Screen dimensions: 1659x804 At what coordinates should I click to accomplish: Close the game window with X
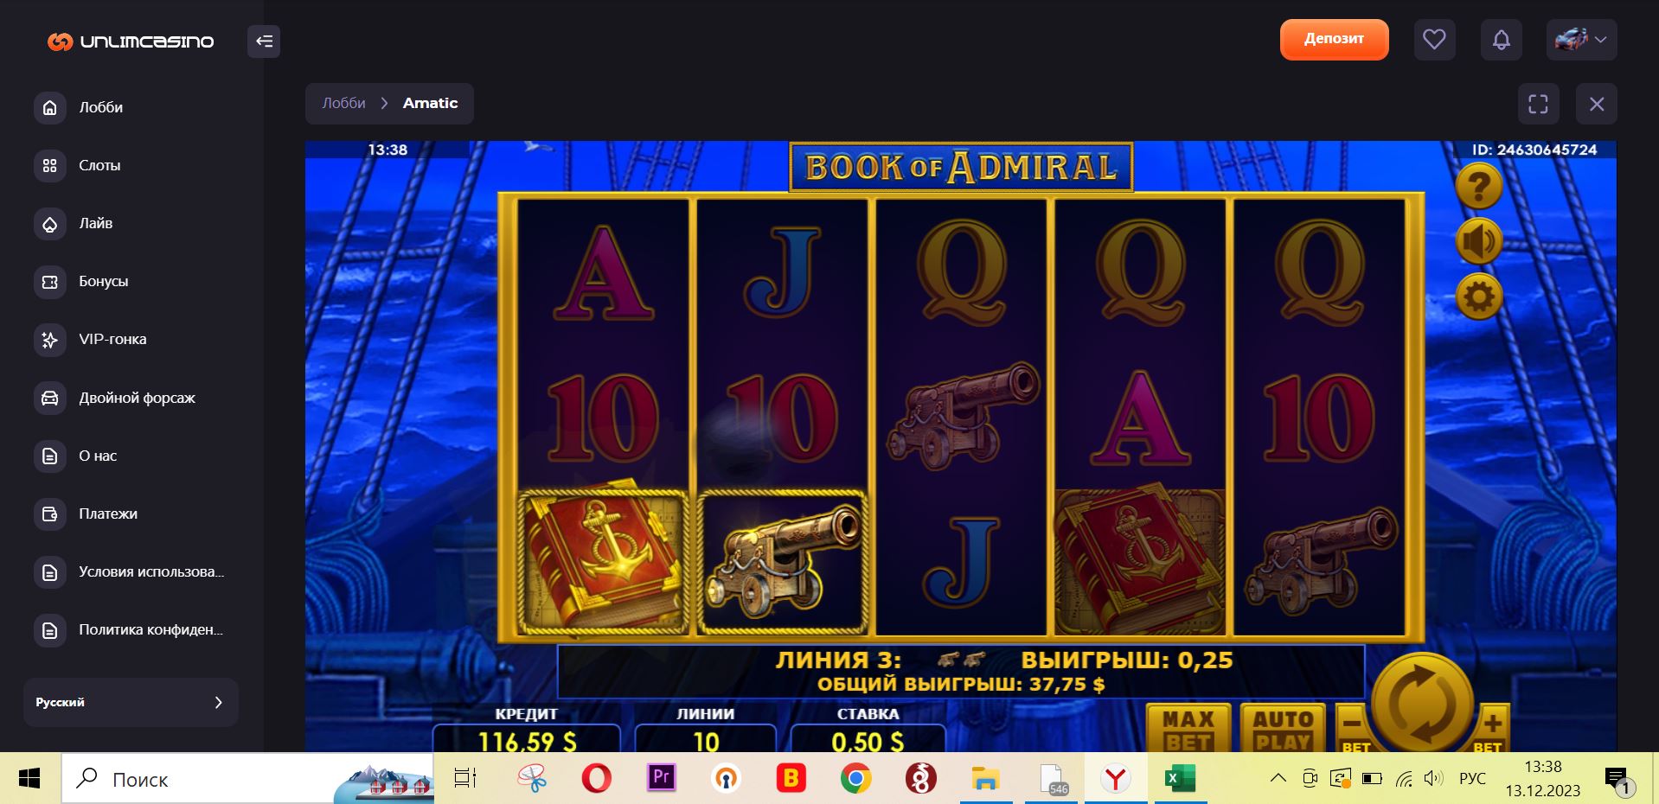pos(1597,105)
